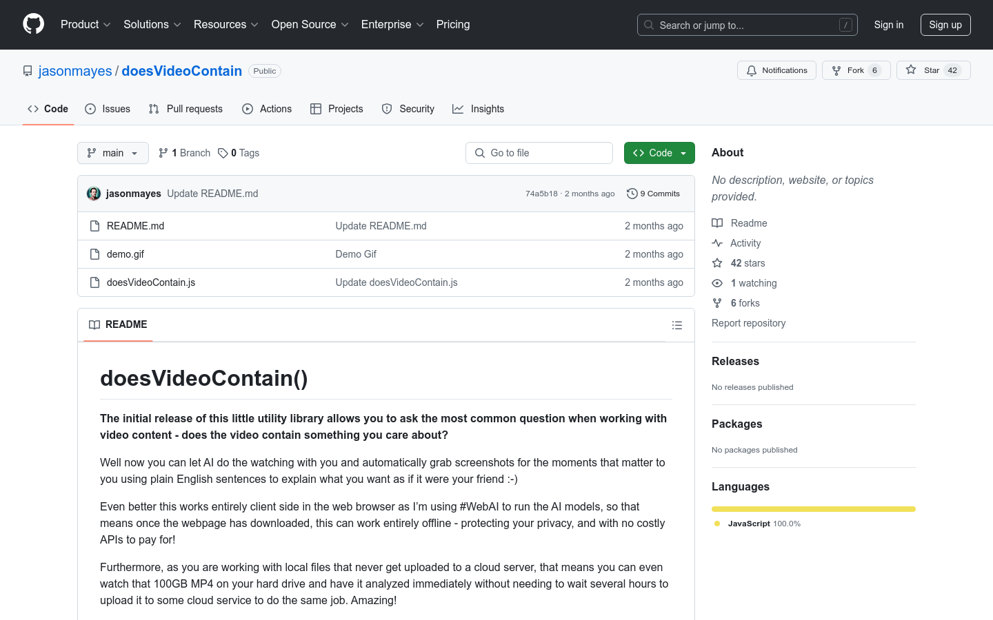Expand the Resources menu
This screenshot has width=993, height=620.
(225, 25)
